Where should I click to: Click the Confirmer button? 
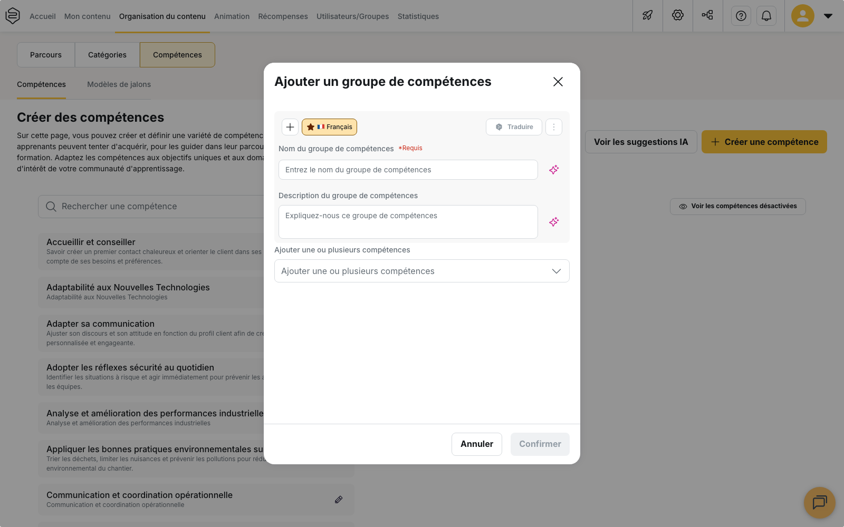click(540, 444)
